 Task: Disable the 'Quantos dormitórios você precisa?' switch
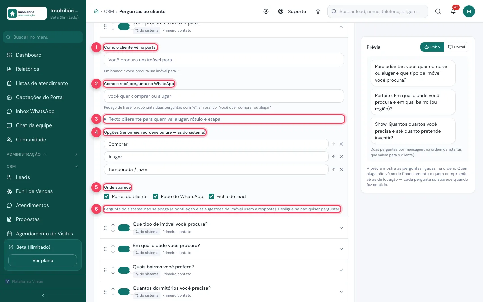pos(124,292)
